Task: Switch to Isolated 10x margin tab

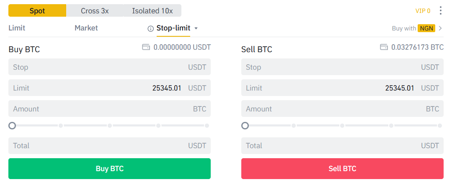Action: pyautogui.click(x=152, y=11)
